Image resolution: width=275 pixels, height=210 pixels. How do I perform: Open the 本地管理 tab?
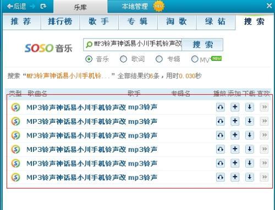(135, 7)
